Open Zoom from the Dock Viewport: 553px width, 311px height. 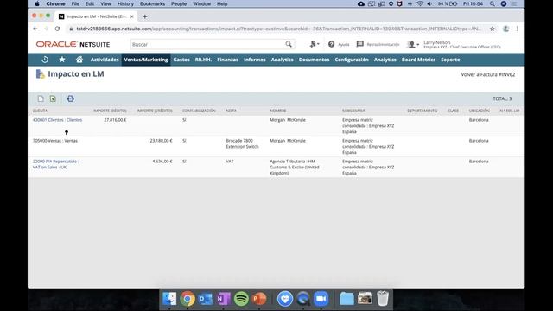[x=321, y=299]
